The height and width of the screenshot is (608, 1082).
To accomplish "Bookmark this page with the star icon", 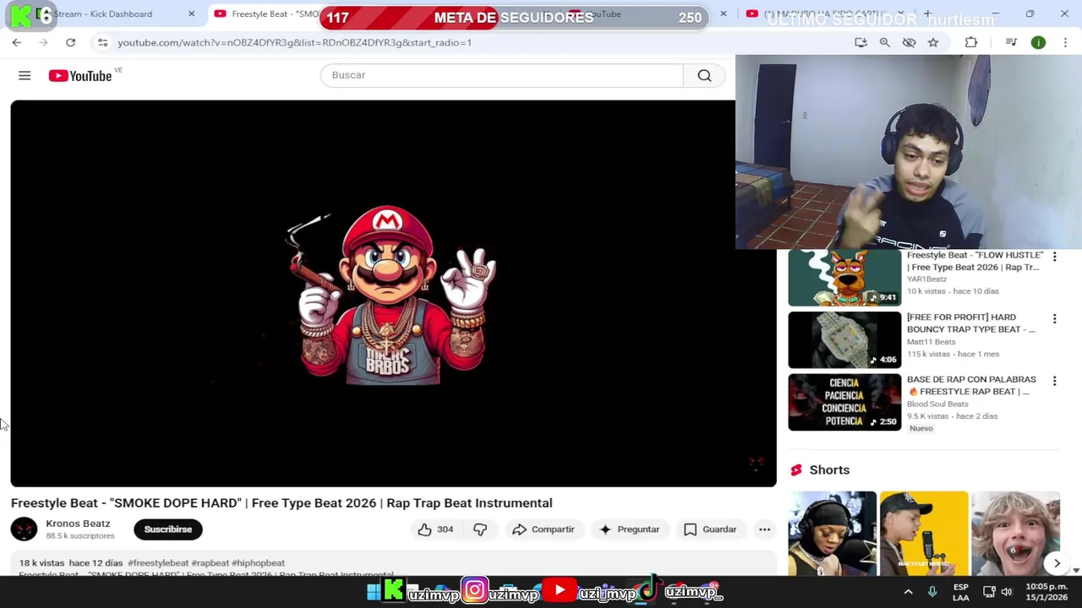I will 933,42.
